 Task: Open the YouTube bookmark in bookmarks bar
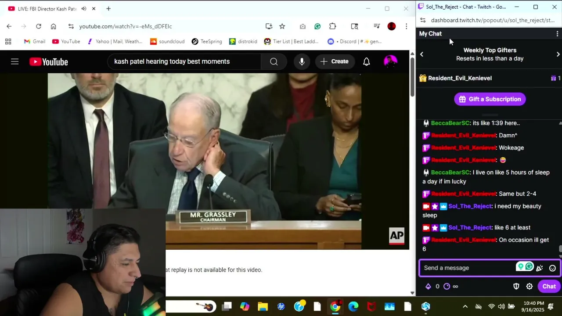[x=66, y=41]
